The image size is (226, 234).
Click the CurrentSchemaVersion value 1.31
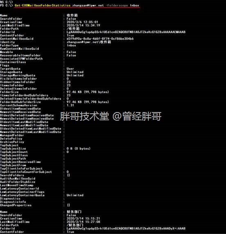tap(70, 105)
